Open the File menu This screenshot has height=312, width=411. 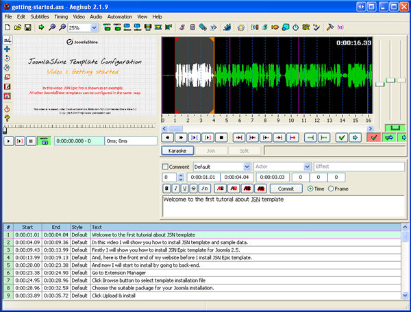click(8, 16)
